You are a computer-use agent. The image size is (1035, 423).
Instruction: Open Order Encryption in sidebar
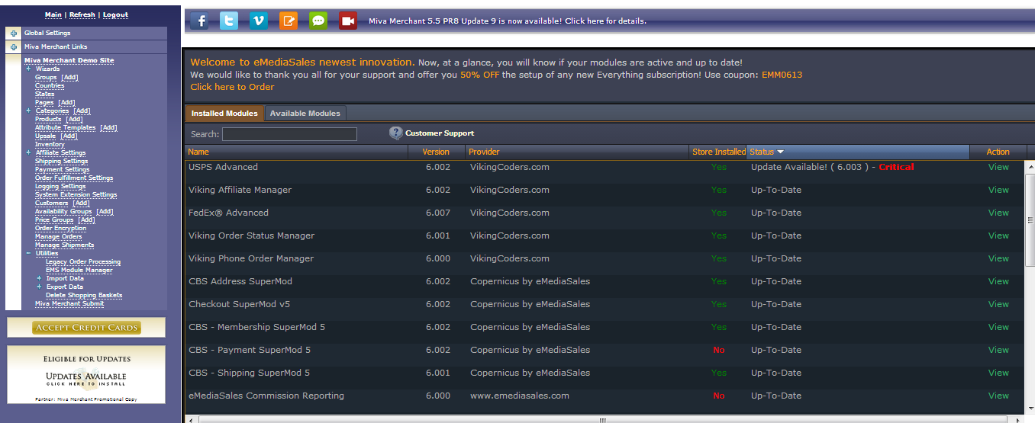click(x=60, y=228)
